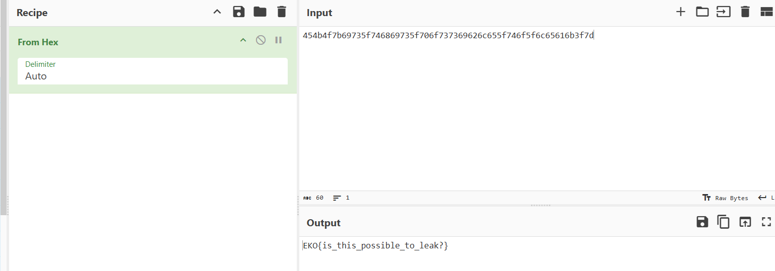This screenshot has height=271, width=775.
Task: Save output to file
Action: (x=702, y=222)
